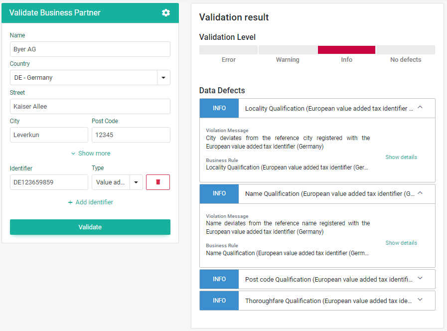Click the INFO badge on Name Qualification defect

pos(219,193)
